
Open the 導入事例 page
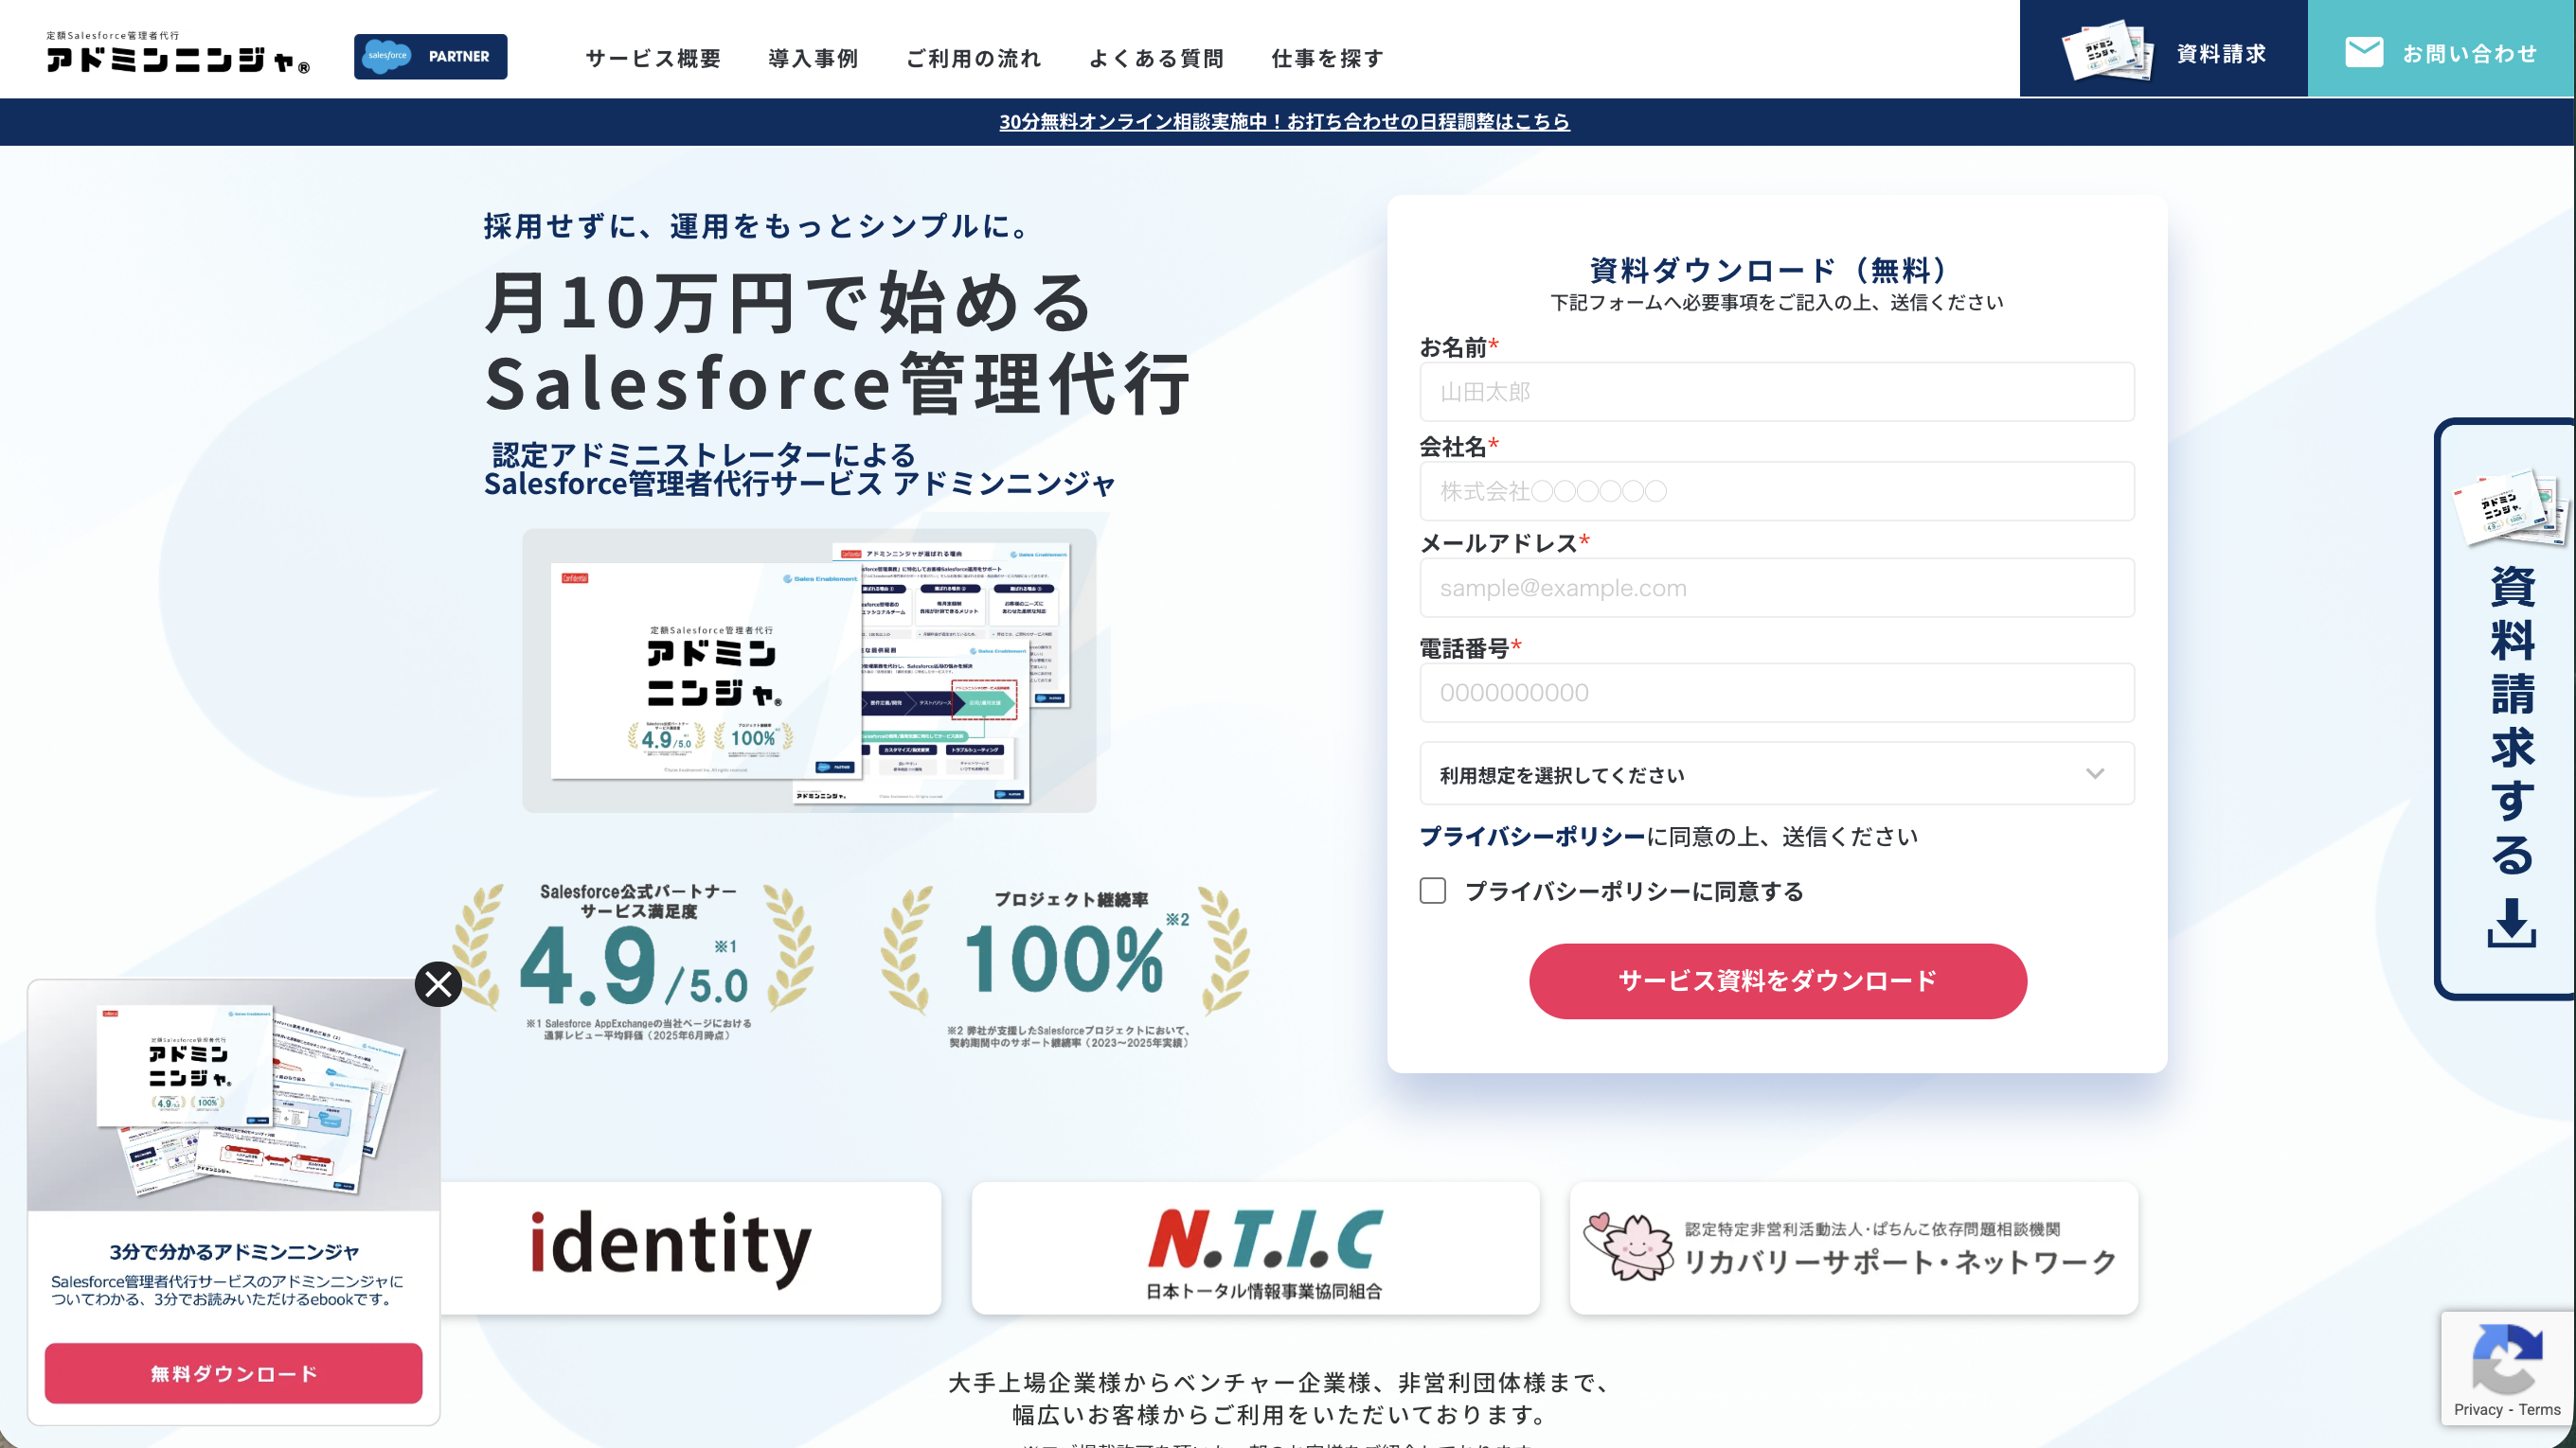coord(813,58)
